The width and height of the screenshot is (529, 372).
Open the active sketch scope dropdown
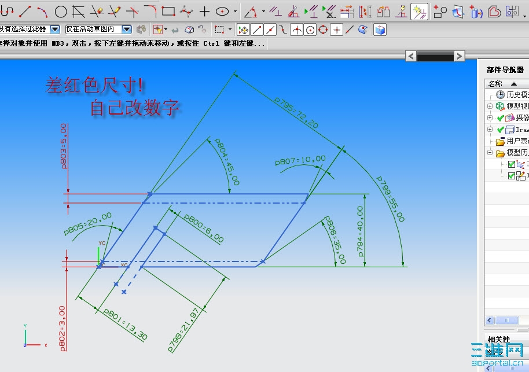(127, 30)
